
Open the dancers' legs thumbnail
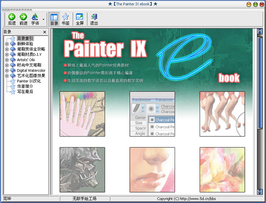[222, 114]
